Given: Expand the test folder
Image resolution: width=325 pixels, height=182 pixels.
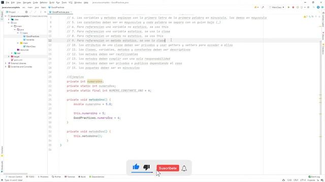Looking at the screenshot, I should pyautogui.click(x=12, y=53).
